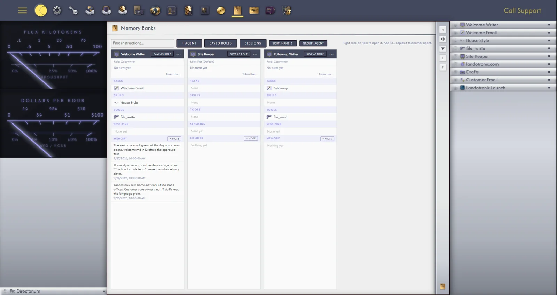Click the Call Support link
The image size is (557, 295).
[x=522, y=10]
